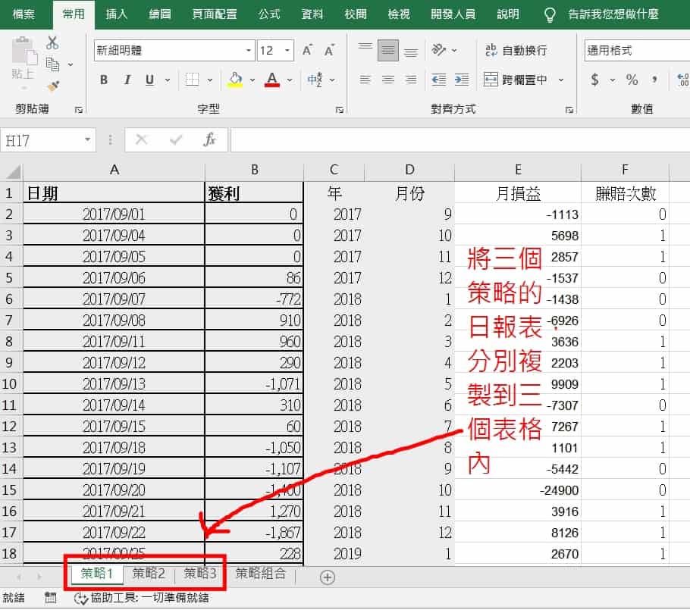Click the Insert Function fx icon
The height and width of the screenshot is (610, 690).
click(210, 140)
